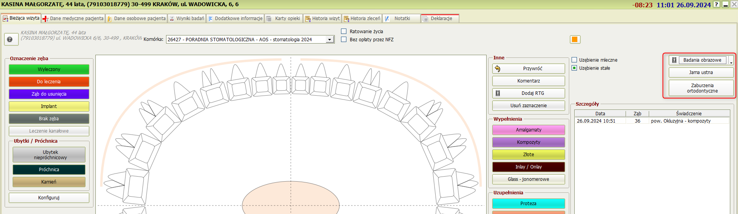
Task: Open the Historia zleceń tab
Action: [x=362, y=19]
